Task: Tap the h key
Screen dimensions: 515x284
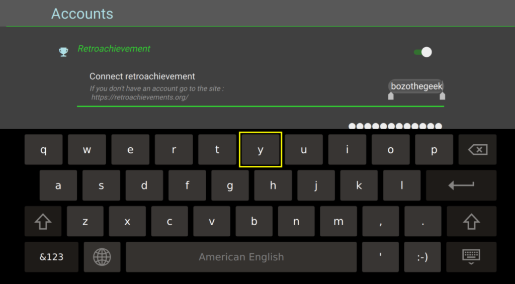Action: point(273,185)
